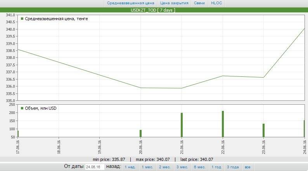Click green legend square for Объем, млн USD
This screenshot has width=308, height=171.
click(22, 108)
